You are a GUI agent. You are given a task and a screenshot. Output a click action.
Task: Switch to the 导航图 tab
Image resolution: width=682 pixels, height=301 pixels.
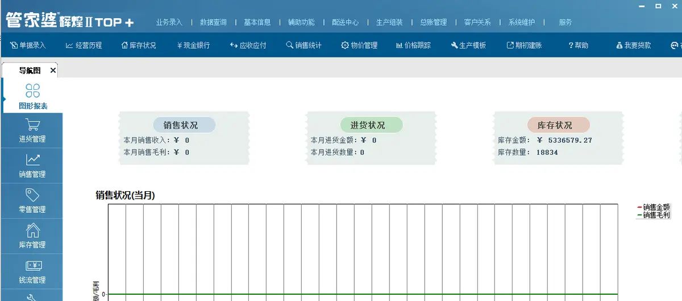click(30, 71)
